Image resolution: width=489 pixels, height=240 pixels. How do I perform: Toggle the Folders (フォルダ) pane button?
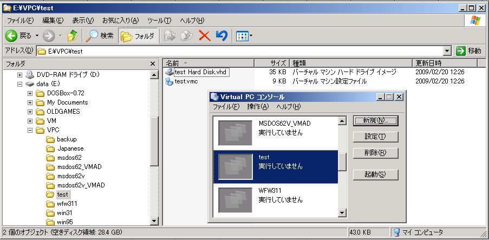pyautogui.click(x=138, y=36)
